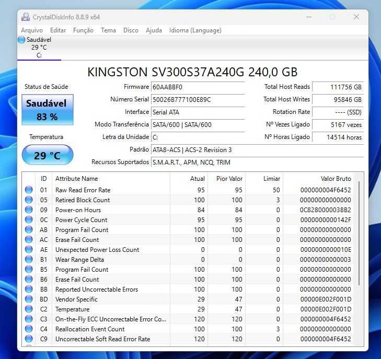Image resolution: width=381 pixels, height=359 pixels.
Task: Open the Função menu
Action: 83,30
